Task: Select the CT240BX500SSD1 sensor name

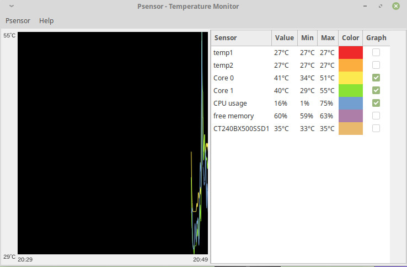Action: (x=241, y=129)
